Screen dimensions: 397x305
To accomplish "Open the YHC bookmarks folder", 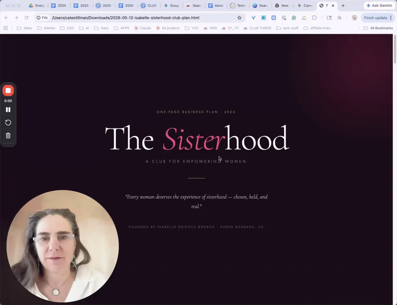I will pyautogui.click(x=192, y=28).
